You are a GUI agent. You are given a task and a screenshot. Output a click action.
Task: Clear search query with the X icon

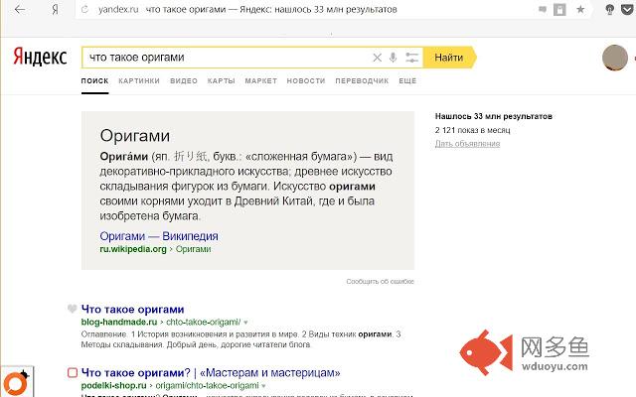tap(377, 58)
